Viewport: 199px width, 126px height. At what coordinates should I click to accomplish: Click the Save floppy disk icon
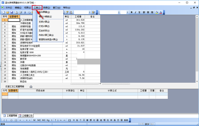pos(12,12)
